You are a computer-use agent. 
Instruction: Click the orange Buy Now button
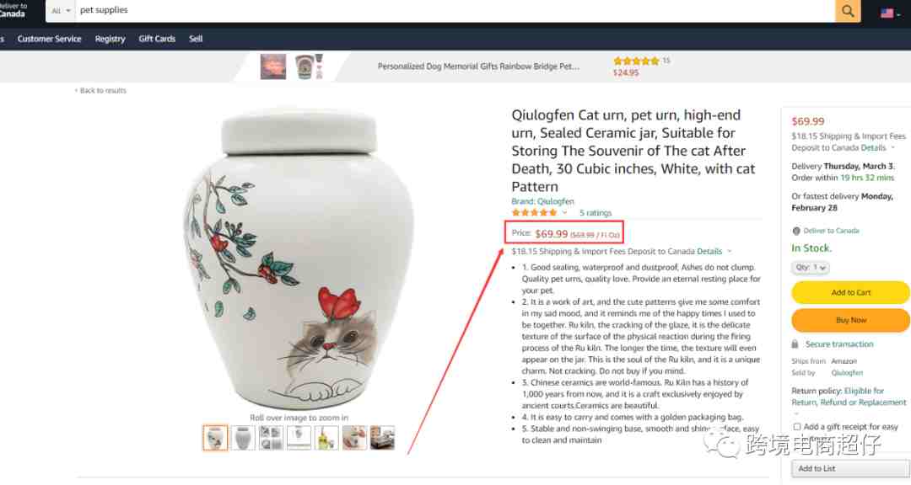(850, 320)
